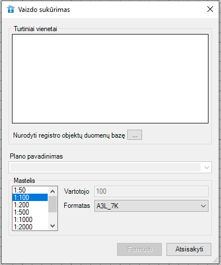221x265 pixels.
Task: Click the Mastelis list scroll up arrow
Action: 53,191
